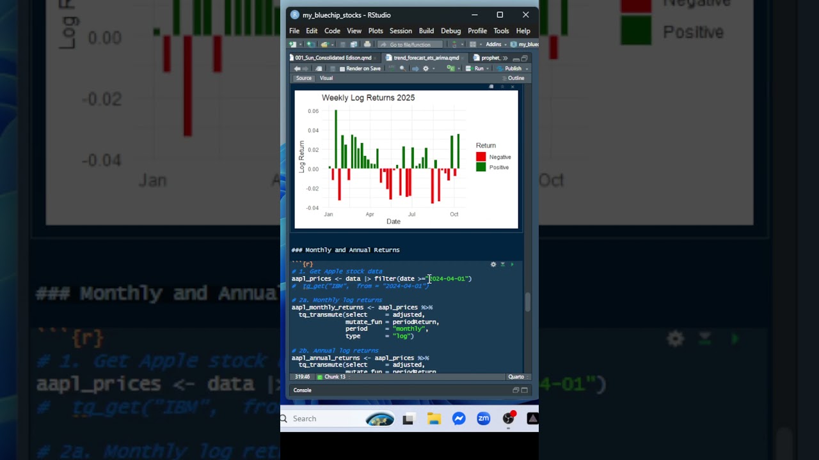Switch to 001_Sun_Consolidated Edison.qmd tab
This screenshot has width=819, height=460.
(x=333, y=58)
